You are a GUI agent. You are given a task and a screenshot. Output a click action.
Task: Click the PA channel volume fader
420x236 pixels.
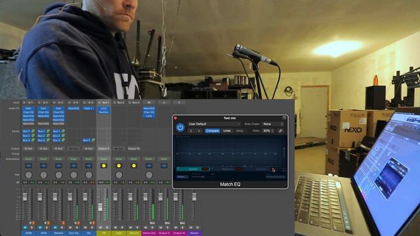point(100,207)
